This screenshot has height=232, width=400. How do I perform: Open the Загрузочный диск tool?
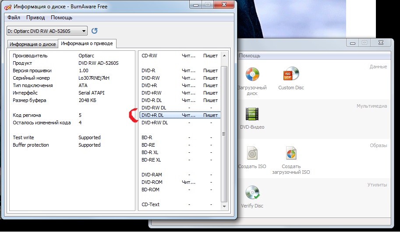coord(252,81)
